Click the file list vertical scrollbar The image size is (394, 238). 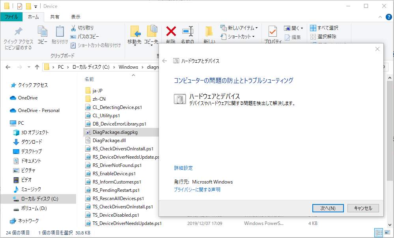click(390, 131)
